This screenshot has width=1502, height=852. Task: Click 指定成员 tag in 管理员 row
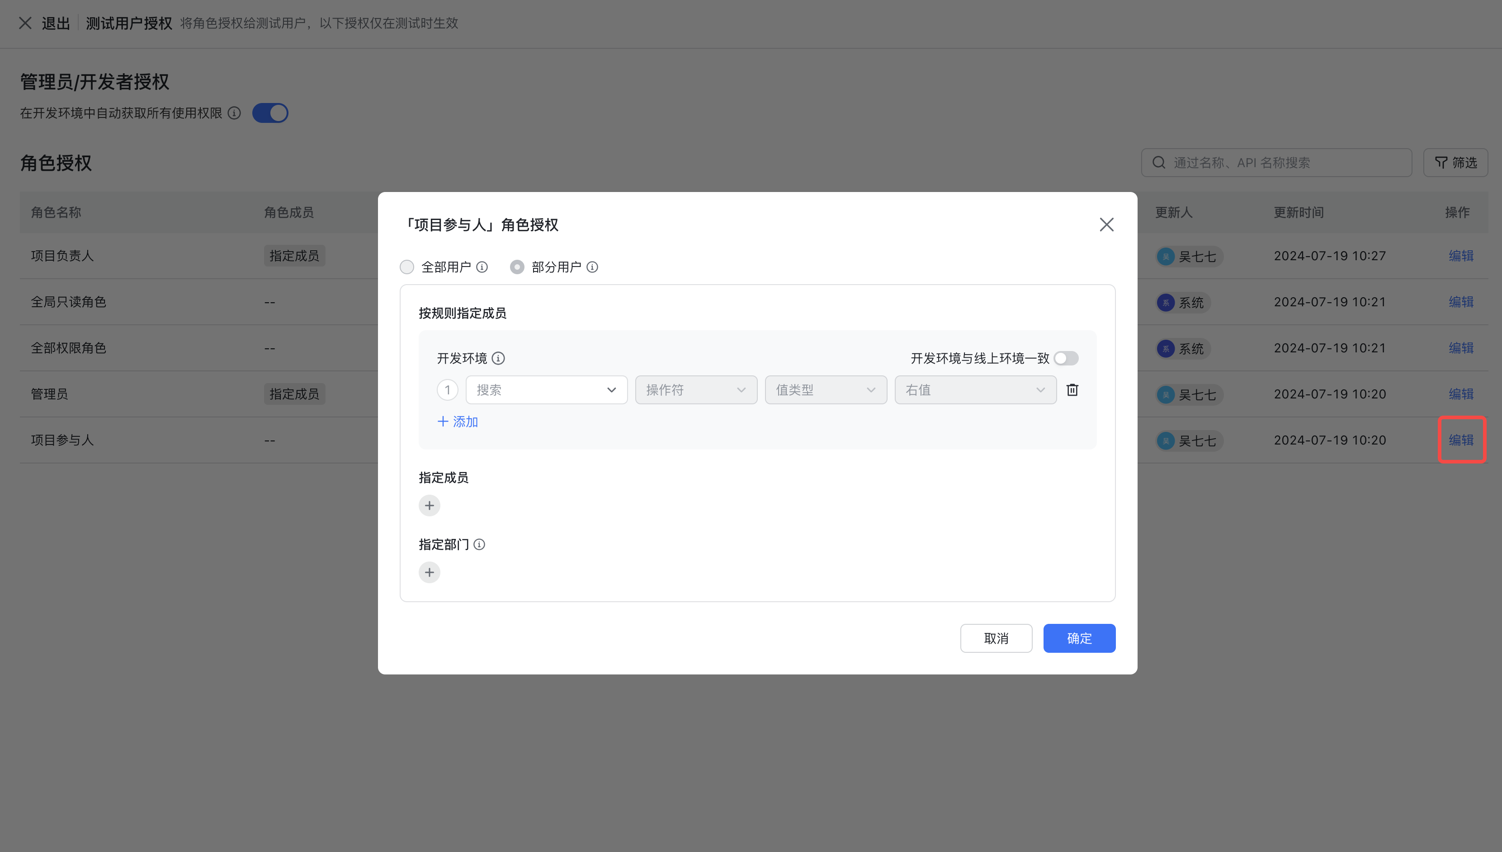tap(294, 394)
